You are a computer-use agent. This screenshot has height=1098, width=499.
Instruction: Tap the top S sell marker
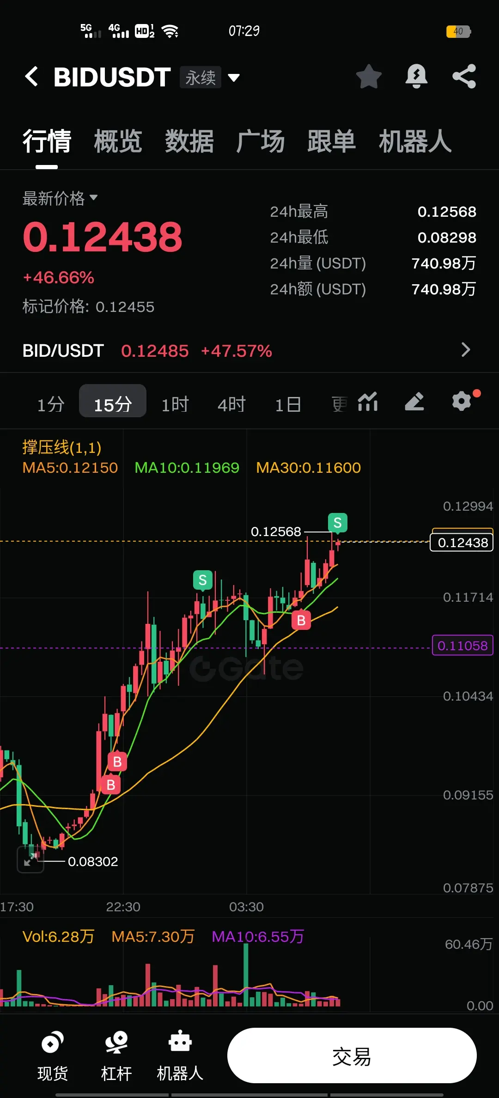338,523
